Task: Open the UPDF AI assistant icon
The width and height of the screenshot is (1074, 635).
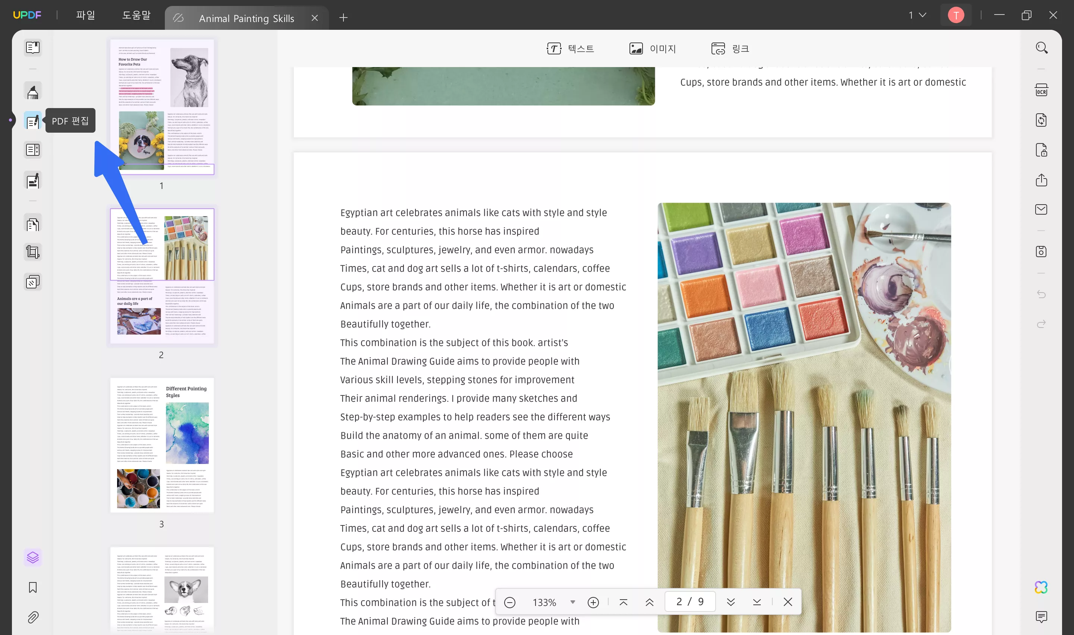Action: [x=1041, y=587]
